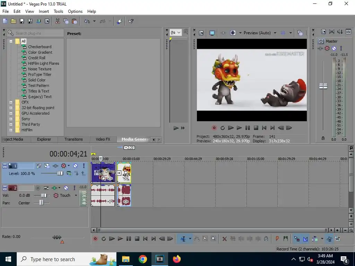
Task: Open Project Video Properties in the preview toolbar
Action: tap(201, 33)
